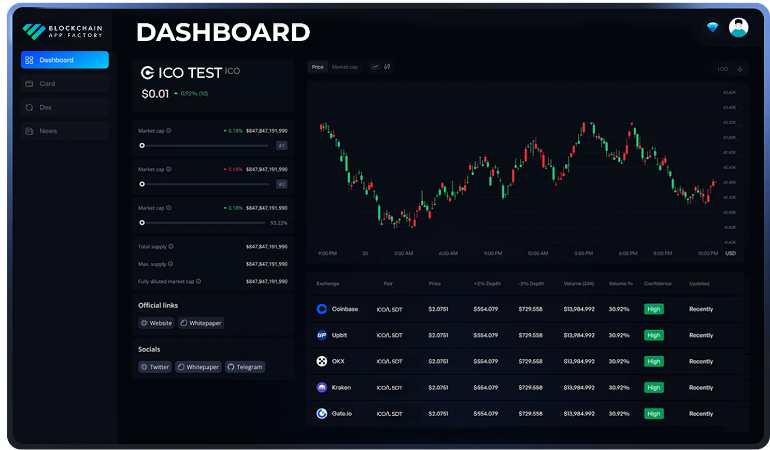Open the official Website link

(x=156, y=323)
